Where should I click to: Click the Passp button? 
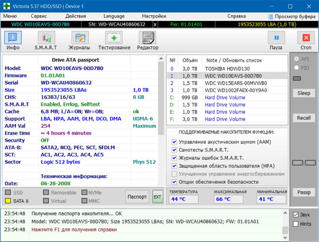pos(304,192)
